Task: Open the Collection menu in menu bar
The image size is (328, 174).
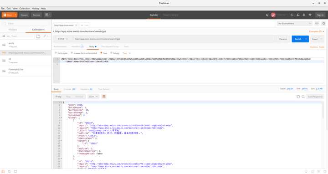Action: pyautogui.click(x=25, y=8)
